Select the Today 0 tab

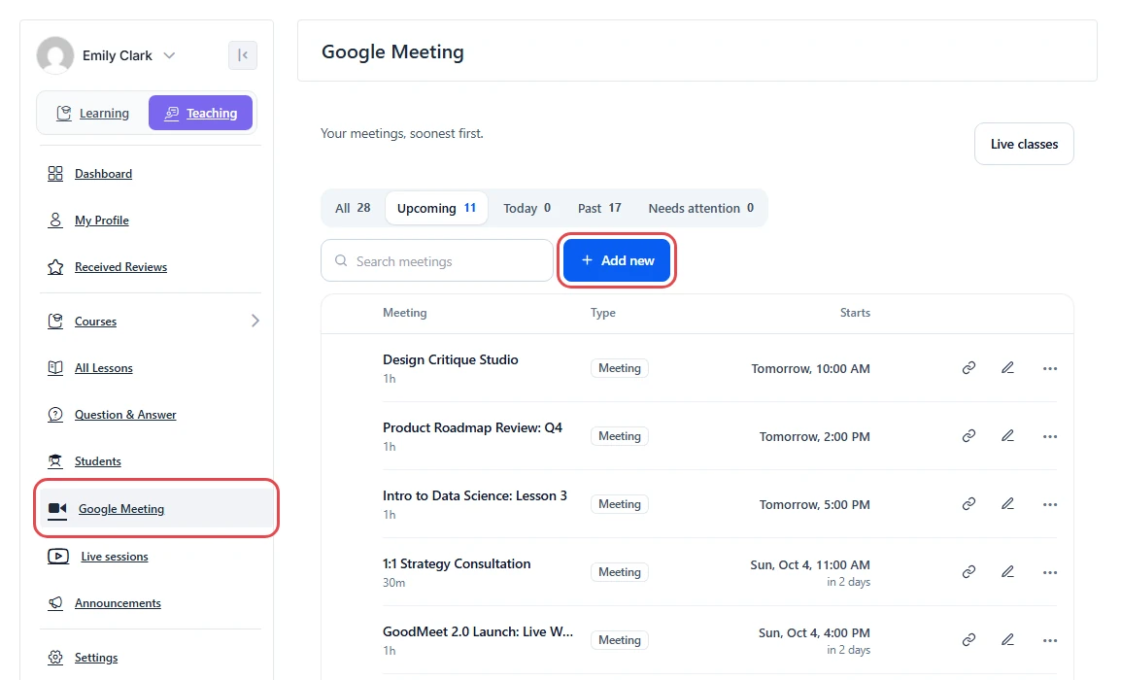tap(527, 208)
